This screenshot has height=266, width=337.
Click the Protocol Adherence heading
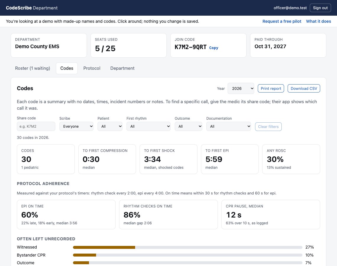click(x=43, y=184)
